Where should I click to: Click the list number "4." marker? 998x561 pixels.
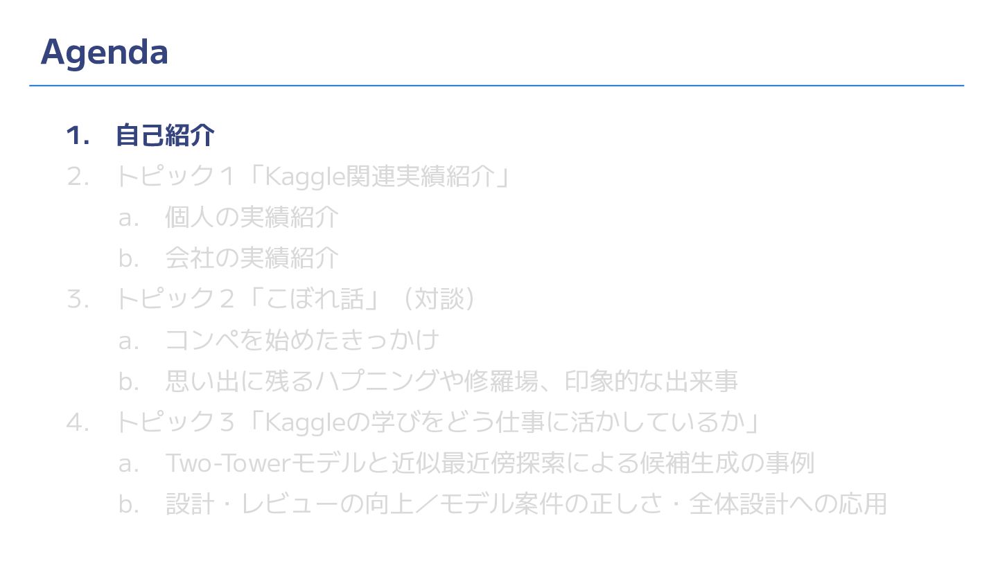tap(78, 422)
